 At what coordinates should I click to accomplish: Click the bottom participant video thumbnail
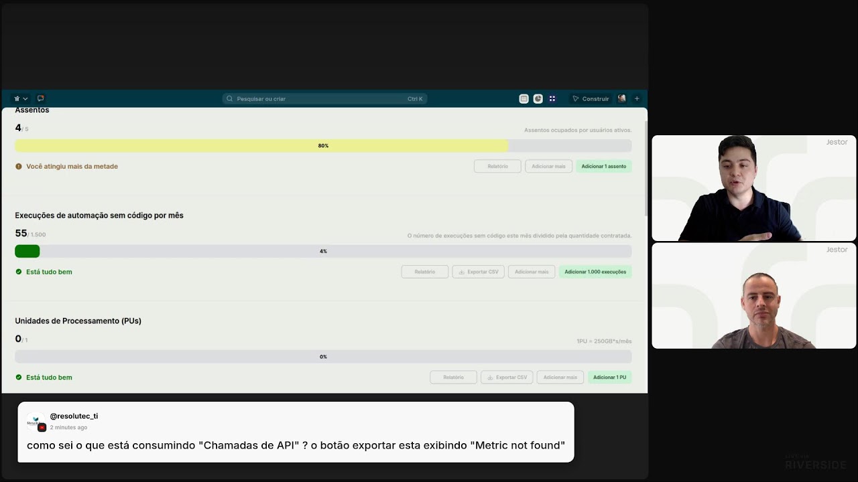pyautogui.click(x=754, y=295)
